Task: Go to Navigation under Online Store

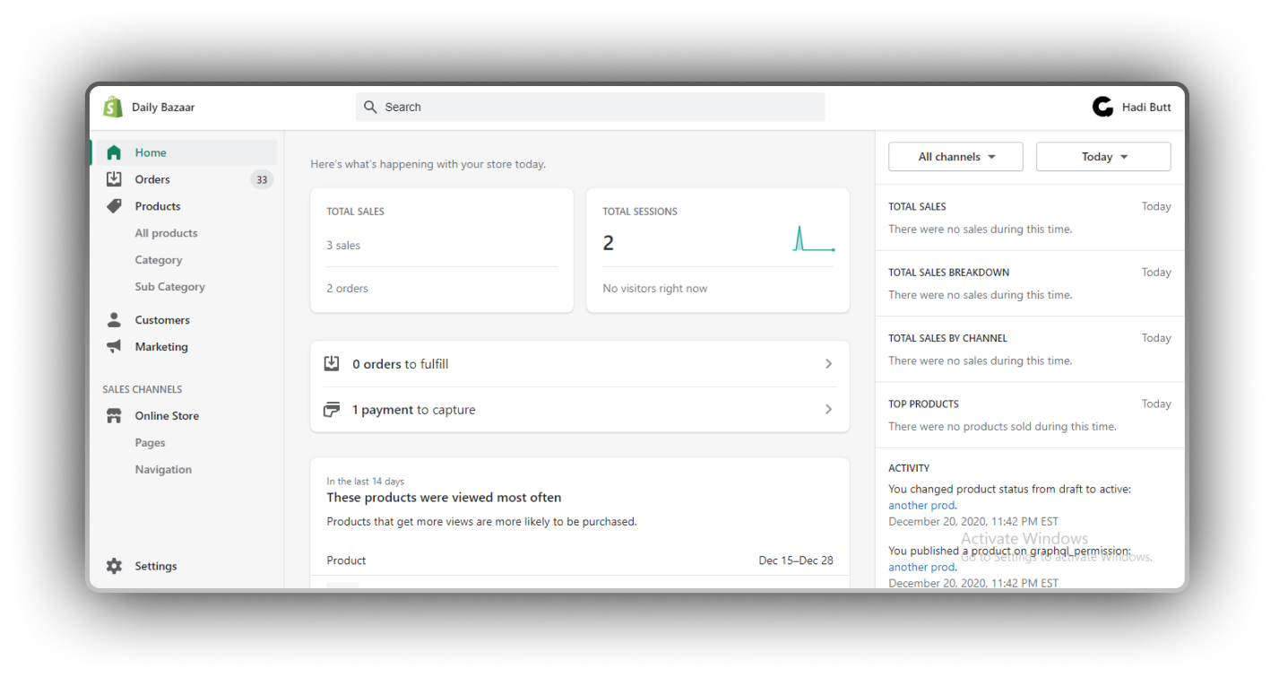Action: click(x=163, y=470)
